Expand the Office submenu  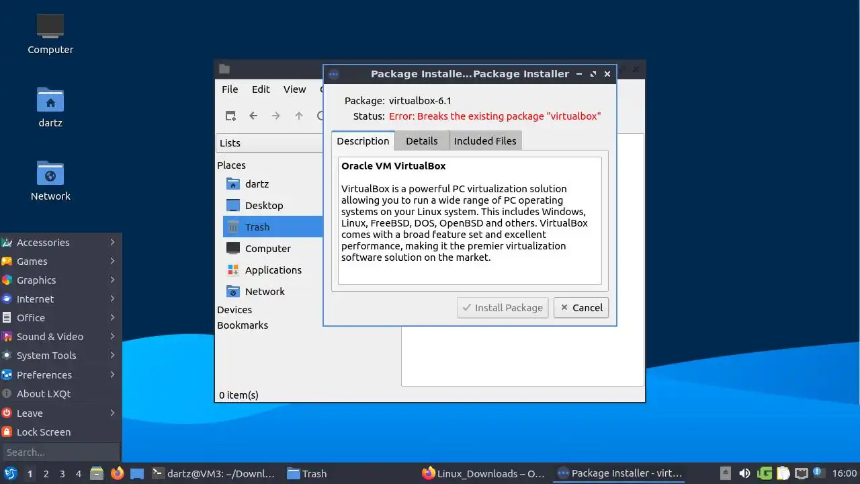[x=60, y=317]
